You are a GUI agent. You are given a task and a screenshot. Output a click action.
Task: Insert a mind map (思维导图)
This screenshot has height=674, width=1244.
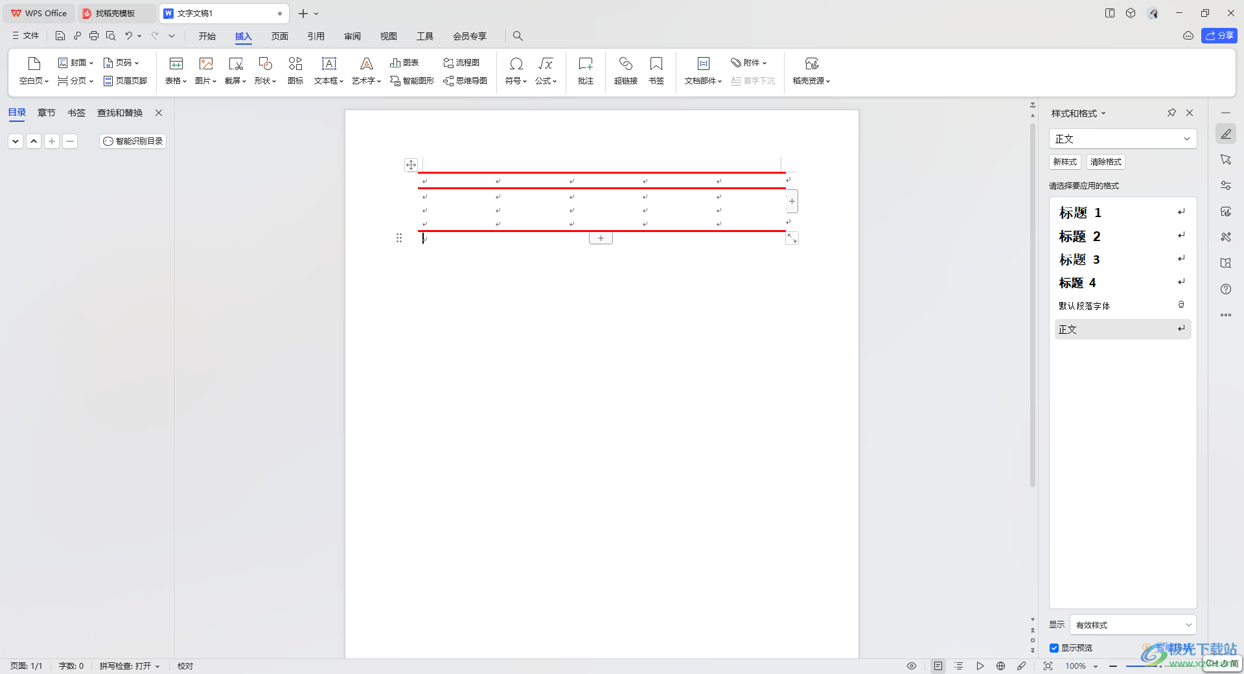click(x=465, y=81)
